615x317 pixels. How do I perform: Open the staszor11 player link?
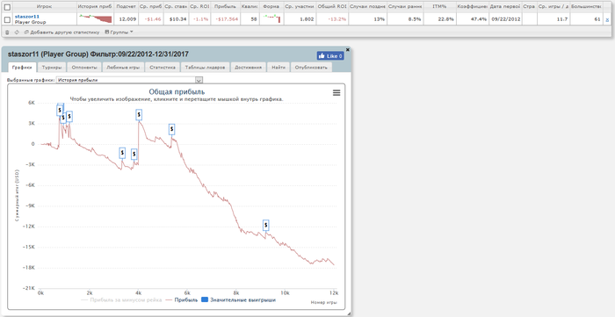27,17
